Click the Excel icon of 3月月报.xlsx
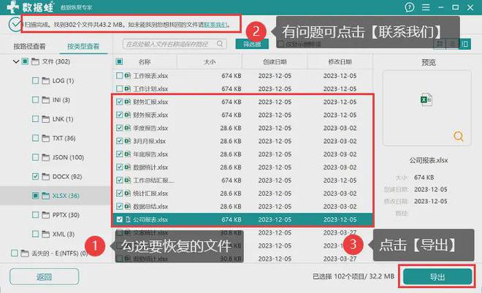The height and width of the screenshot is (293, 482). click(128, 141)
